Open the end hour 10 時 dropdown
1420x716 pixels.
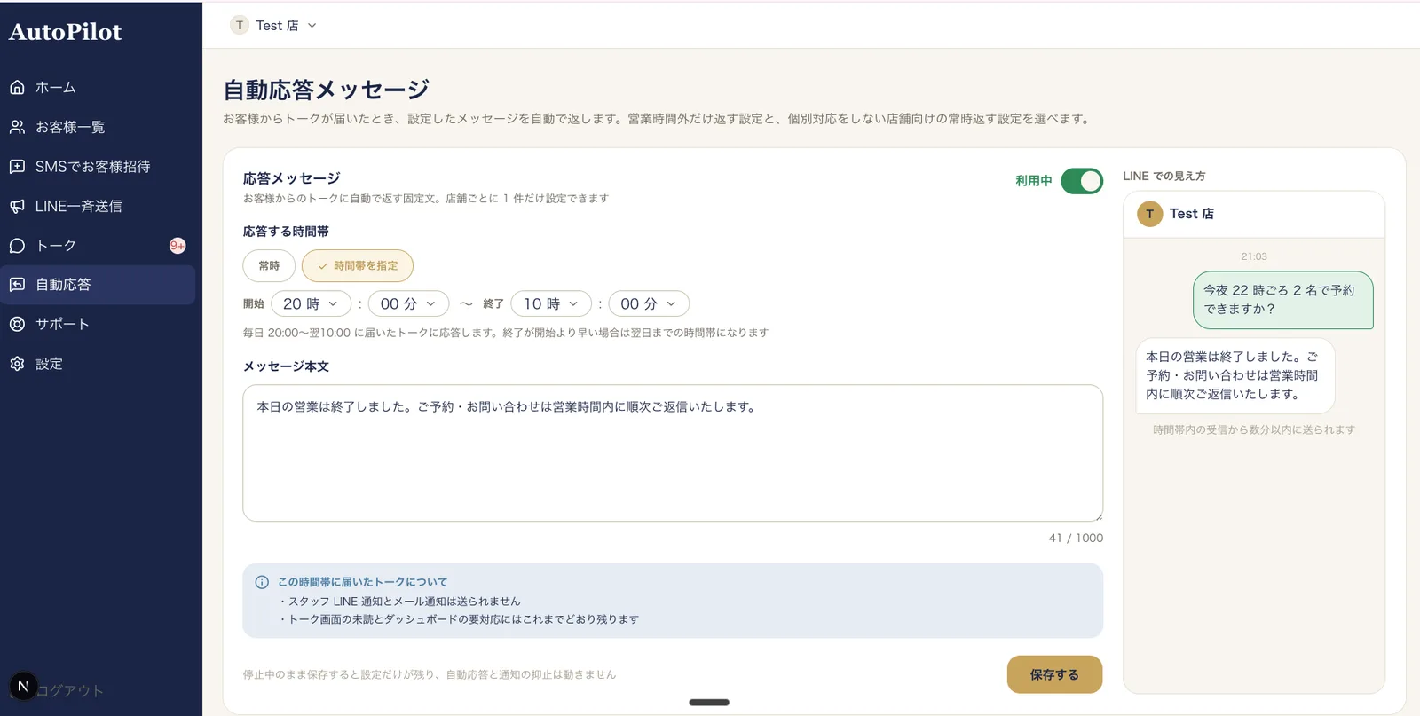point(551,303)
